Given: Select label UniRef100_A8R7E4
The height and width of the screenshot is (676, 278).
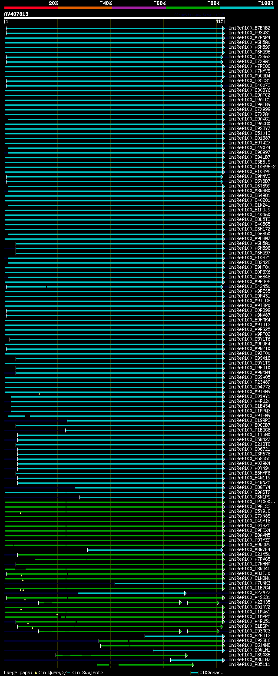Looking at the screenshot, I should click(x=249, y=549).
